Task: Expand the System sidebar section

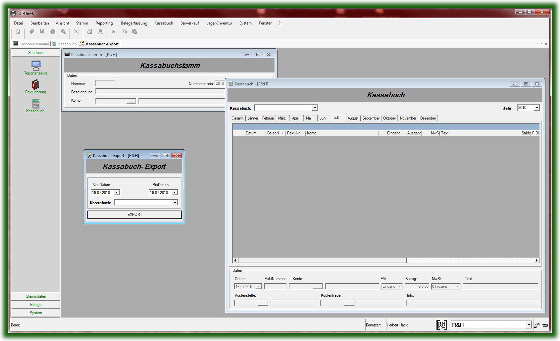Action: [x=36, y=313]
